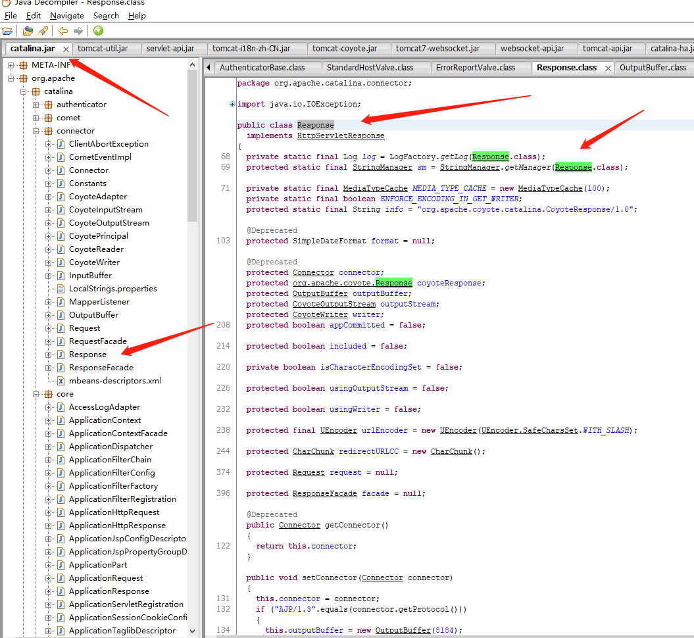This screenshot has height=638, width=694.
Task: Click the tree panel scroll up arrow
Action: 192,64
